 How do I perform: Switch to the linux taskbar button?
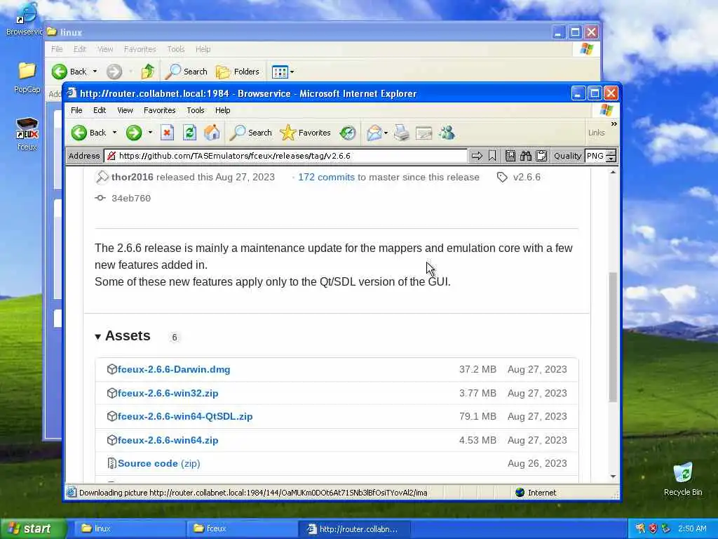point(130,529)
